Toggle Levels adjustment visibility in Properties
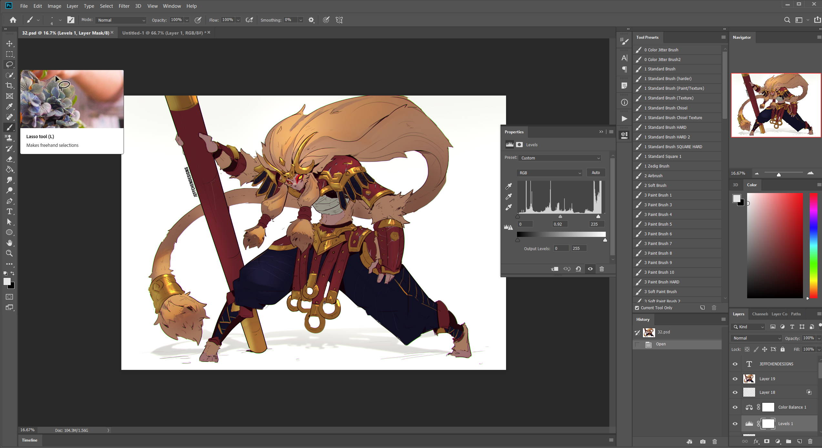This screenshot has height=448, width=822. coord(590,269)
